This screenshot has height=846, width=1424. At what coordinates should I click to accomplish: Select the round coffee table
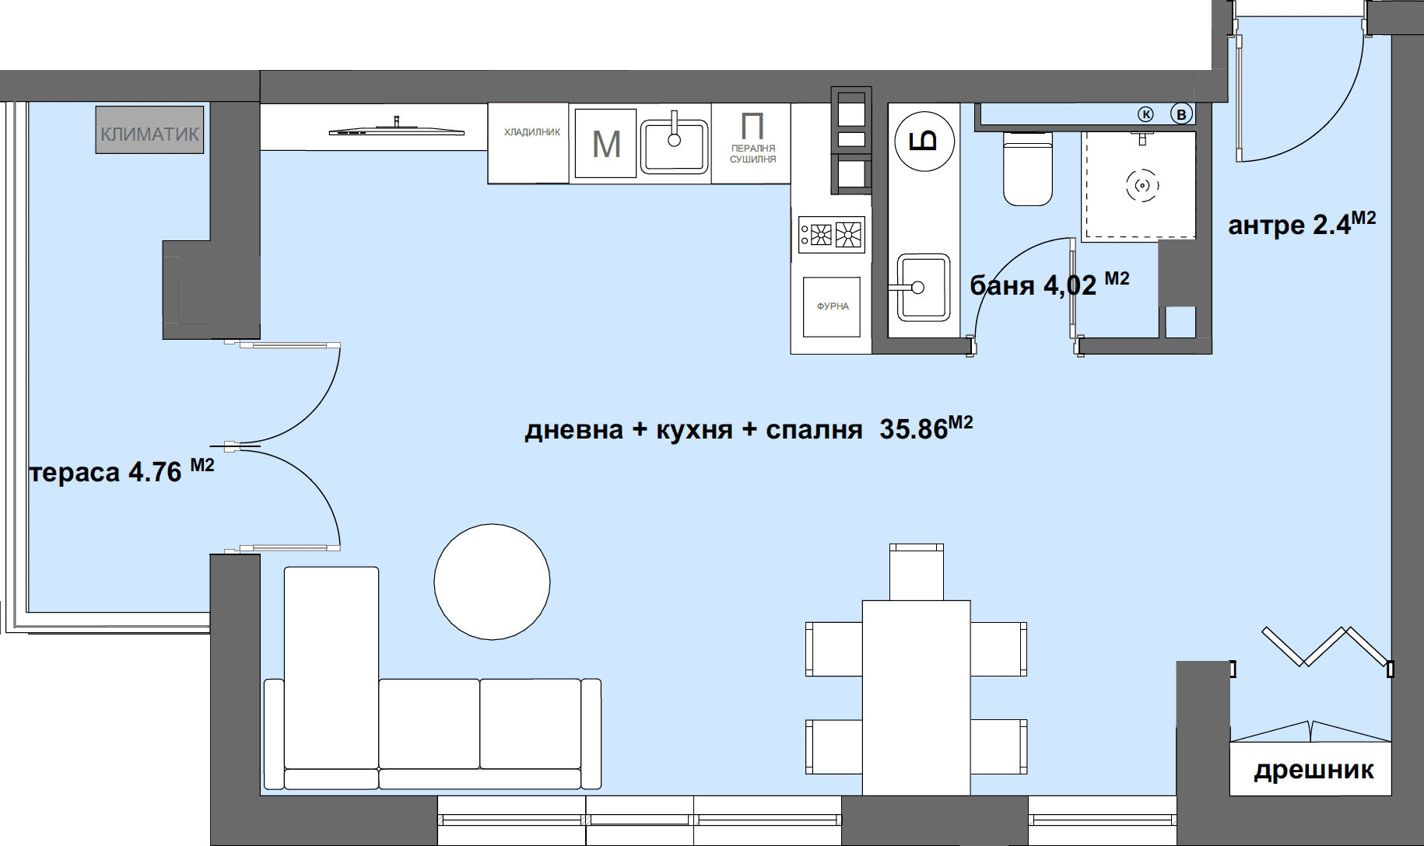[492, 582]
